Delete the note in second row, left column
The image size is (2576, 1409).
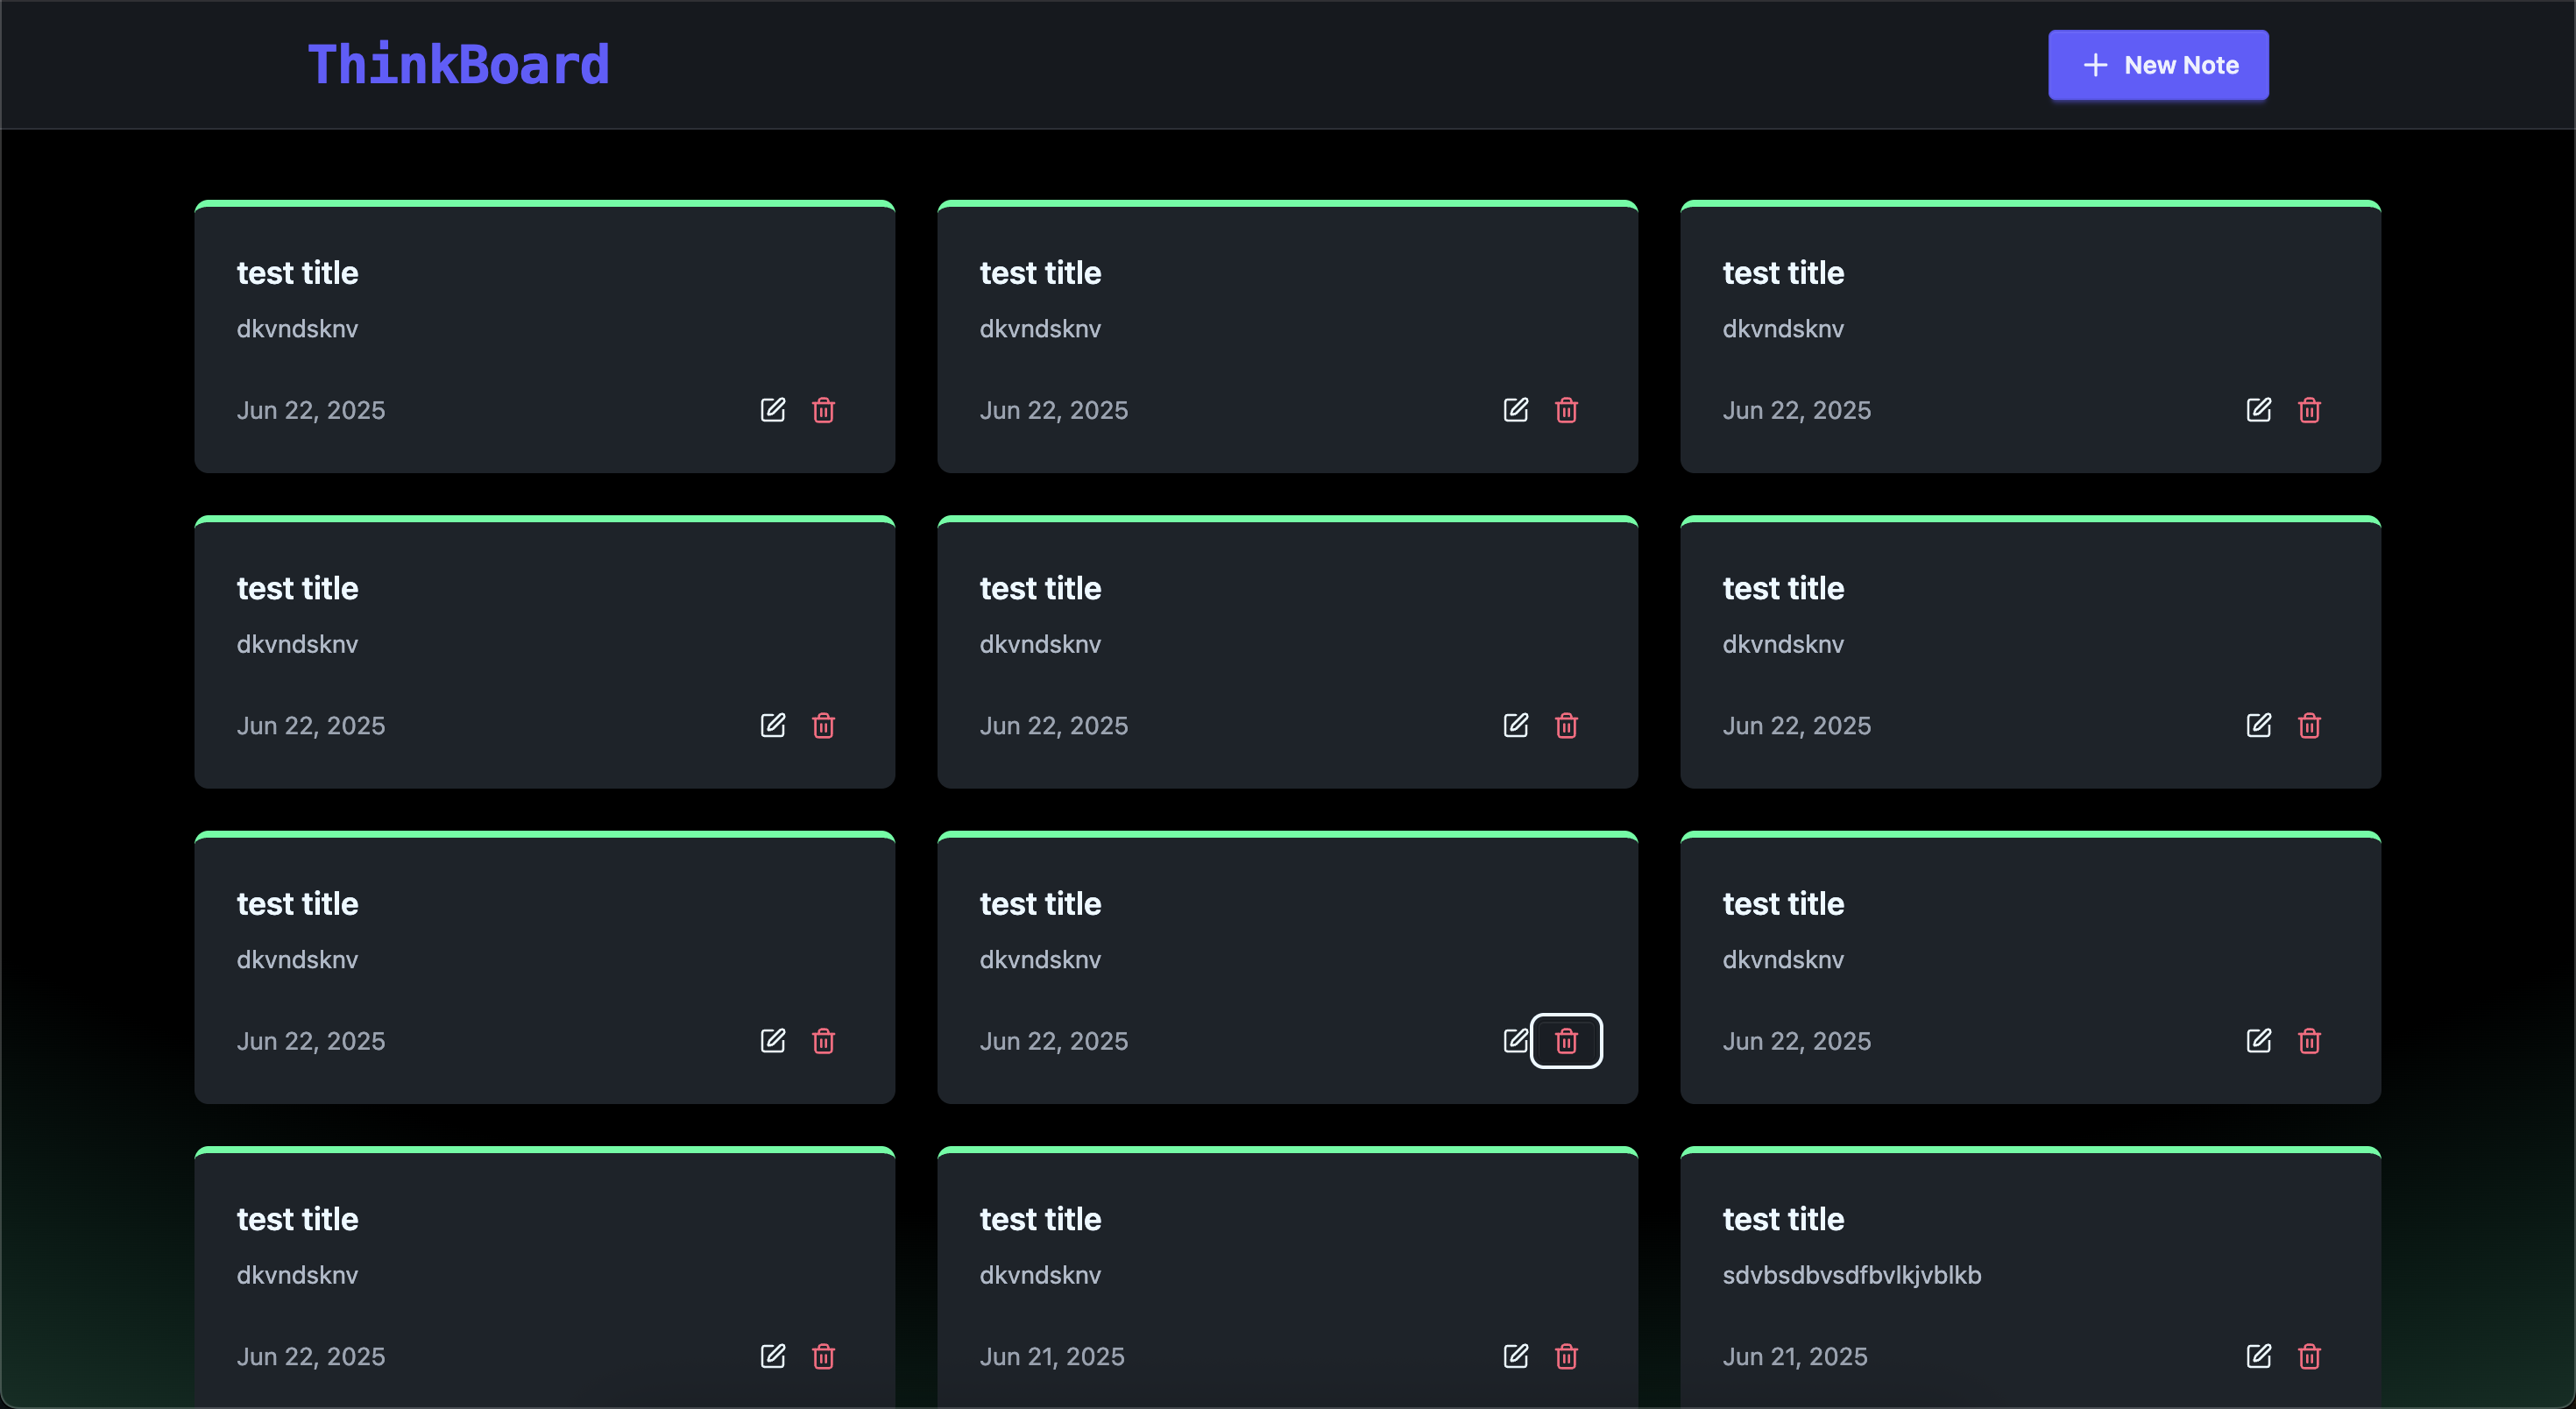(823, 725)
